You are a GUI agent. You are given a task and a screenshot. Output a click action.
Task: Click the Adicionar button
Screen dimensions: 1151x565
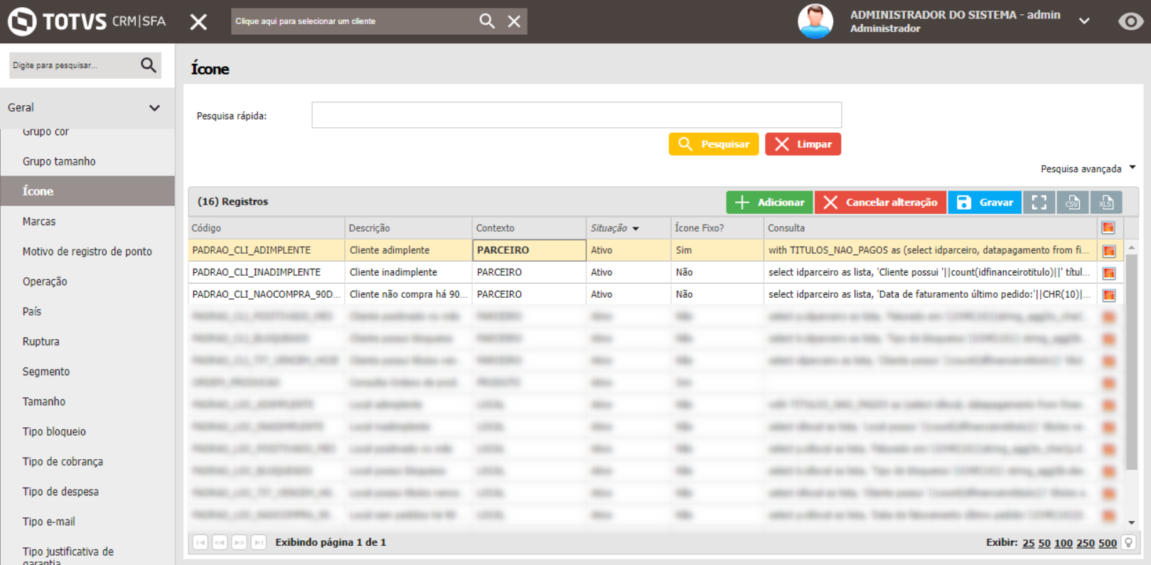coord(770,203)
